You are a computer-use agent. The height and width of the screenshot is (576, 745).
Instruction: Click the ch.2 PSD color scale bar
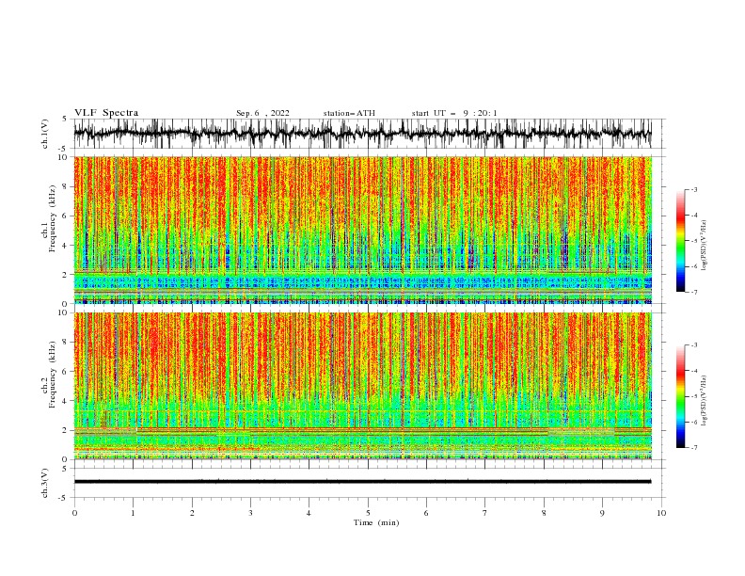tap(680, 396)
